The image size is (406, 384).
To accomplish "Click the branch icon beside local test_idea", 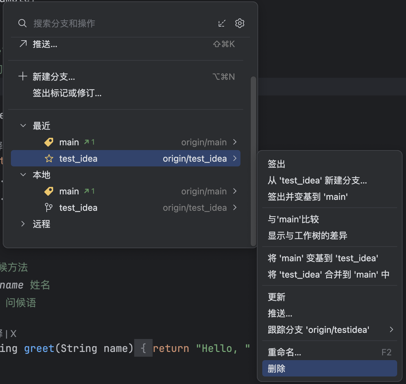I will point(49,207).
